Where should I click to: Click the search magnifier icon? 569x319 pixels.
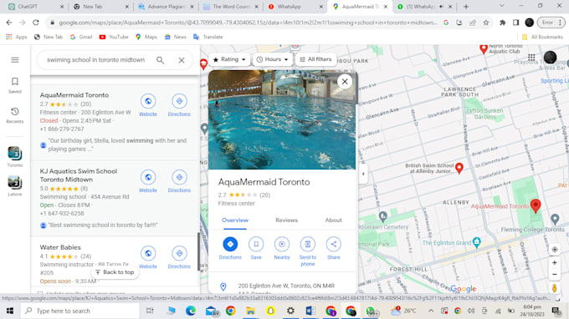[x=160, y=60]
